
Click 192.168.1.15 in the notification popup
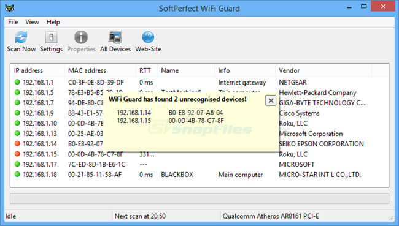134,121
